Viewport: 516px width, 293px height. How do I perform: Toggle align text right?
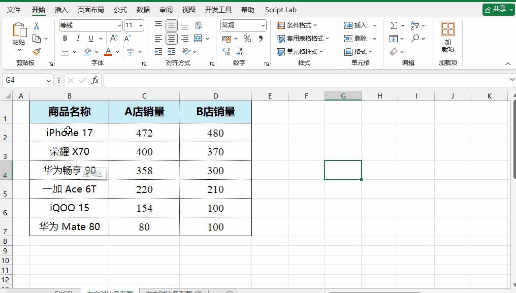[185, 39]
